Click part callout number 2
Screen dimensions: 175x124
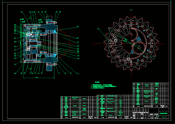(71, 73)
